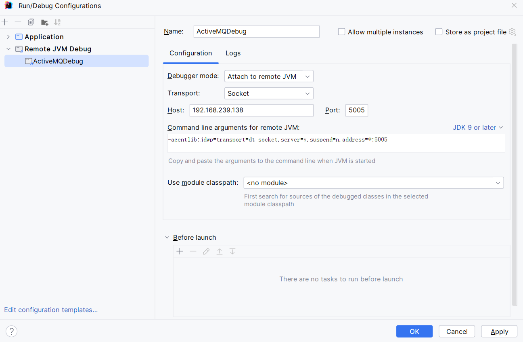
Task: Enable Allow multiple instances checkbox
Action: tap(342, 32)
